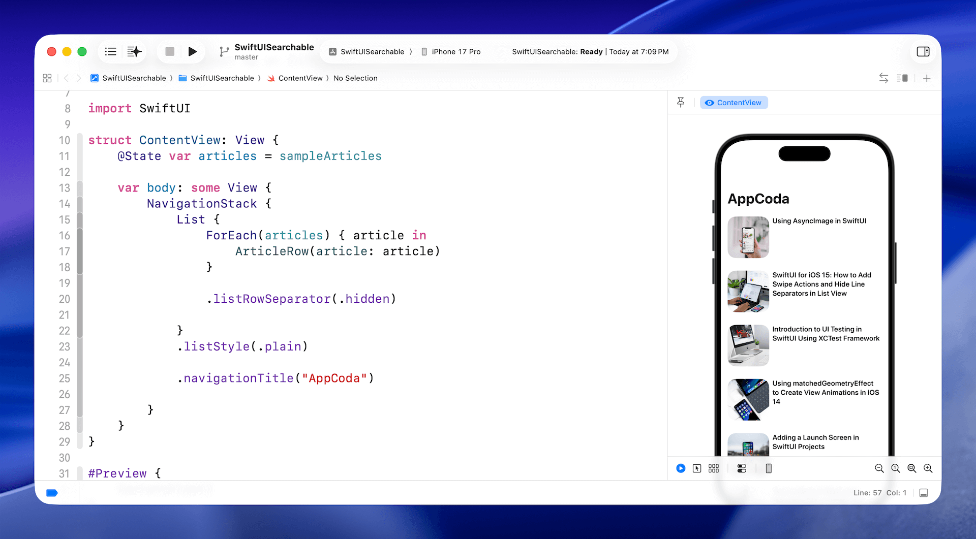976x539 pixels.
Task: Expand the No Selection jump bar menu
Action: [355, 78]
